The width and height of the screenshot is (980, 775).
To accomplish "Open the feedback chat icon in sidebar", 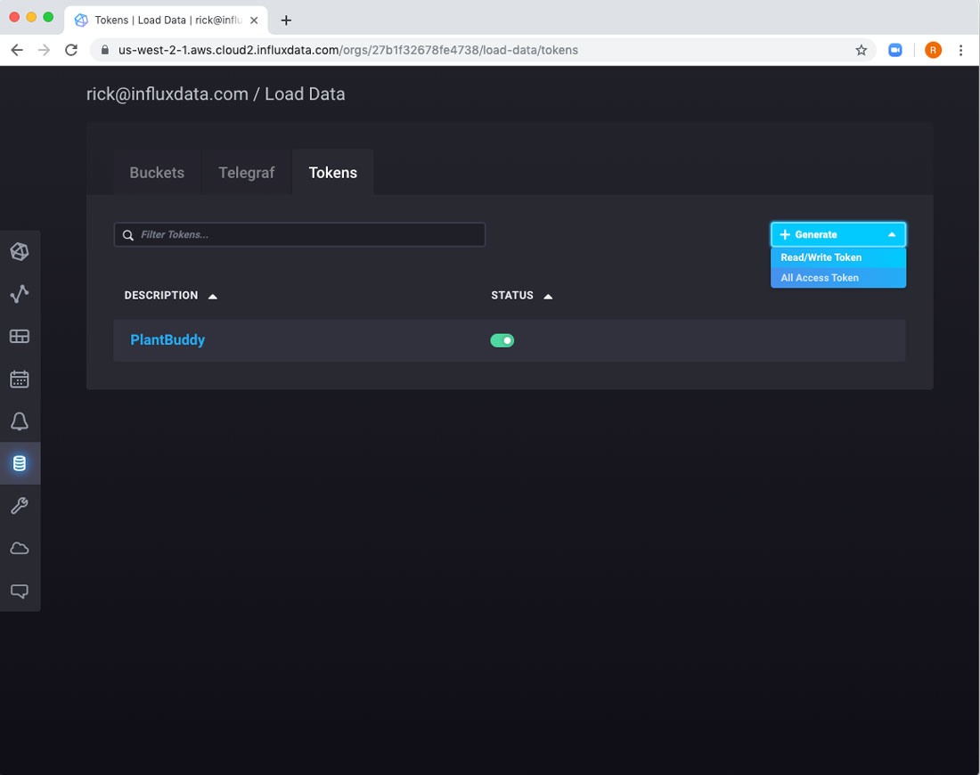I will click(x=20, y=591).
